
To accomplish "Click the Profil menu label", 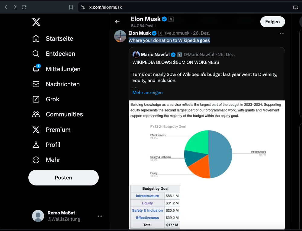I will tap(53, 145).
